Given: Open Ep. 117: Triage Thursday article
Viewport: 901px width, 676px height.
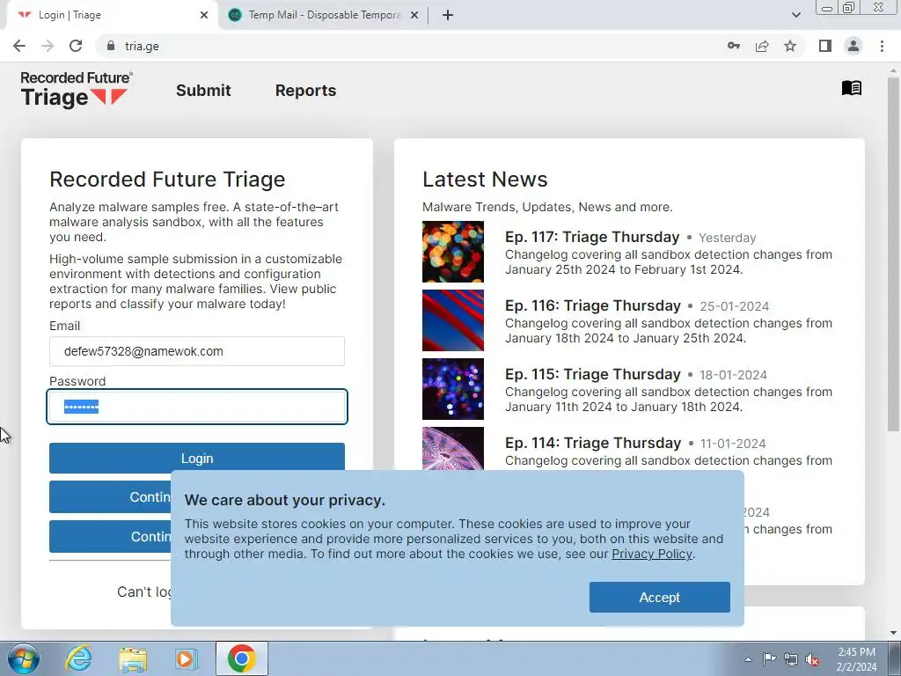Looking at the screenshot, I should point(592,237).
